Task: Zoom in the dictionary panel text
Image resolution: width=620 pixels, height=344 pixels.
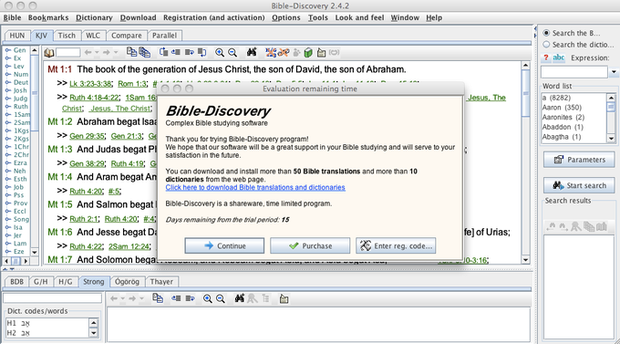Action: point(207,298)
